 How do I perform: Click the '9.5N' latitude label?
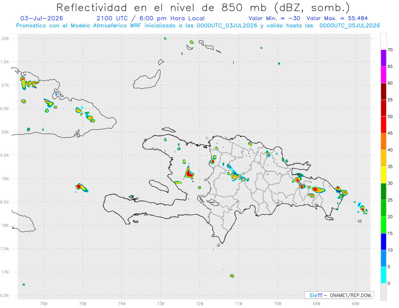(x=5, y=155)
